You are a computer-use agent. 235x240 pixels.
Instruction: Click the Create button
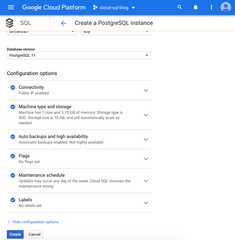[15, 234]
